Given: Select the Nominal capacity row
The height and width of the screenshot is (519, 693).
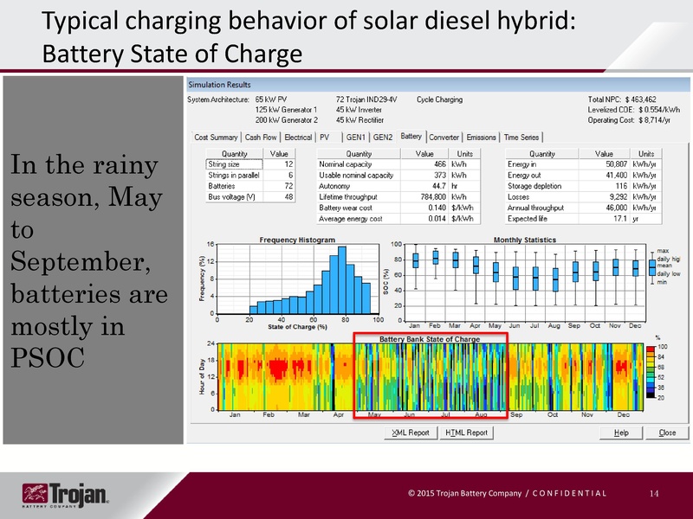Looking at the screenshot, I should (x=398, y=164).
